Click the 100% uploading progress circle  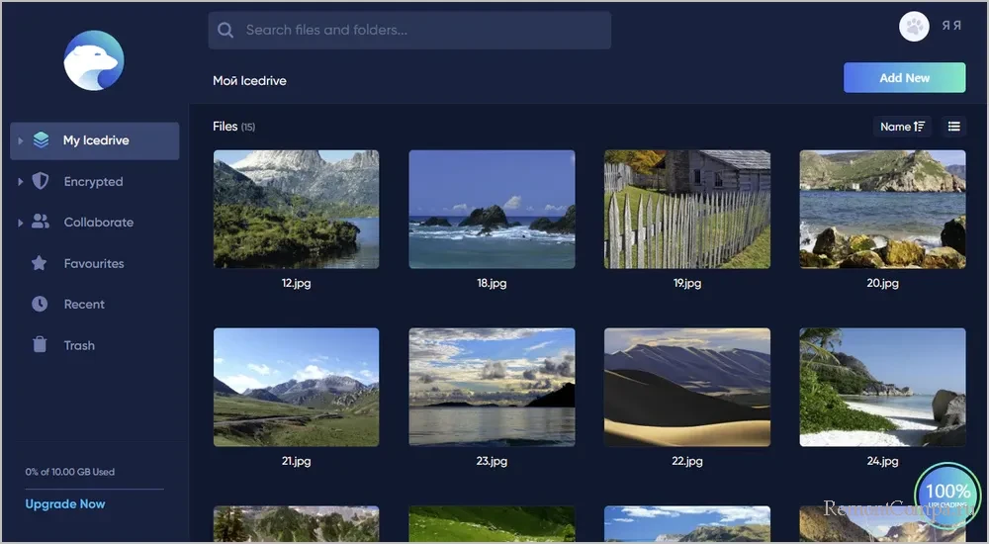point(947,493)
